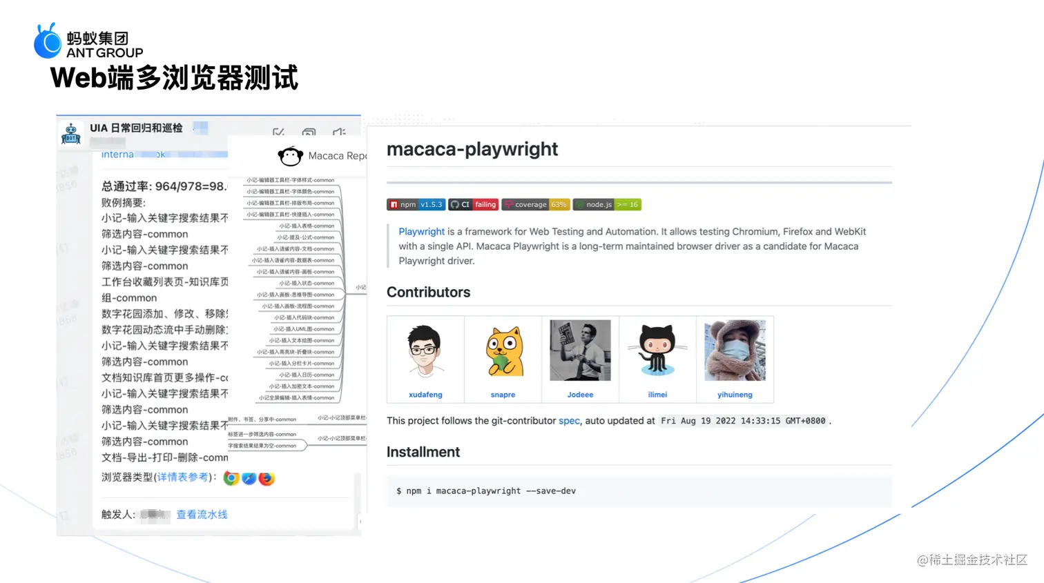This screenshot has height=583, width=1044.
Task: Click the UIA 日常回归和巡检 chat title
Action: pyautogui.click(x=136, y=128)
